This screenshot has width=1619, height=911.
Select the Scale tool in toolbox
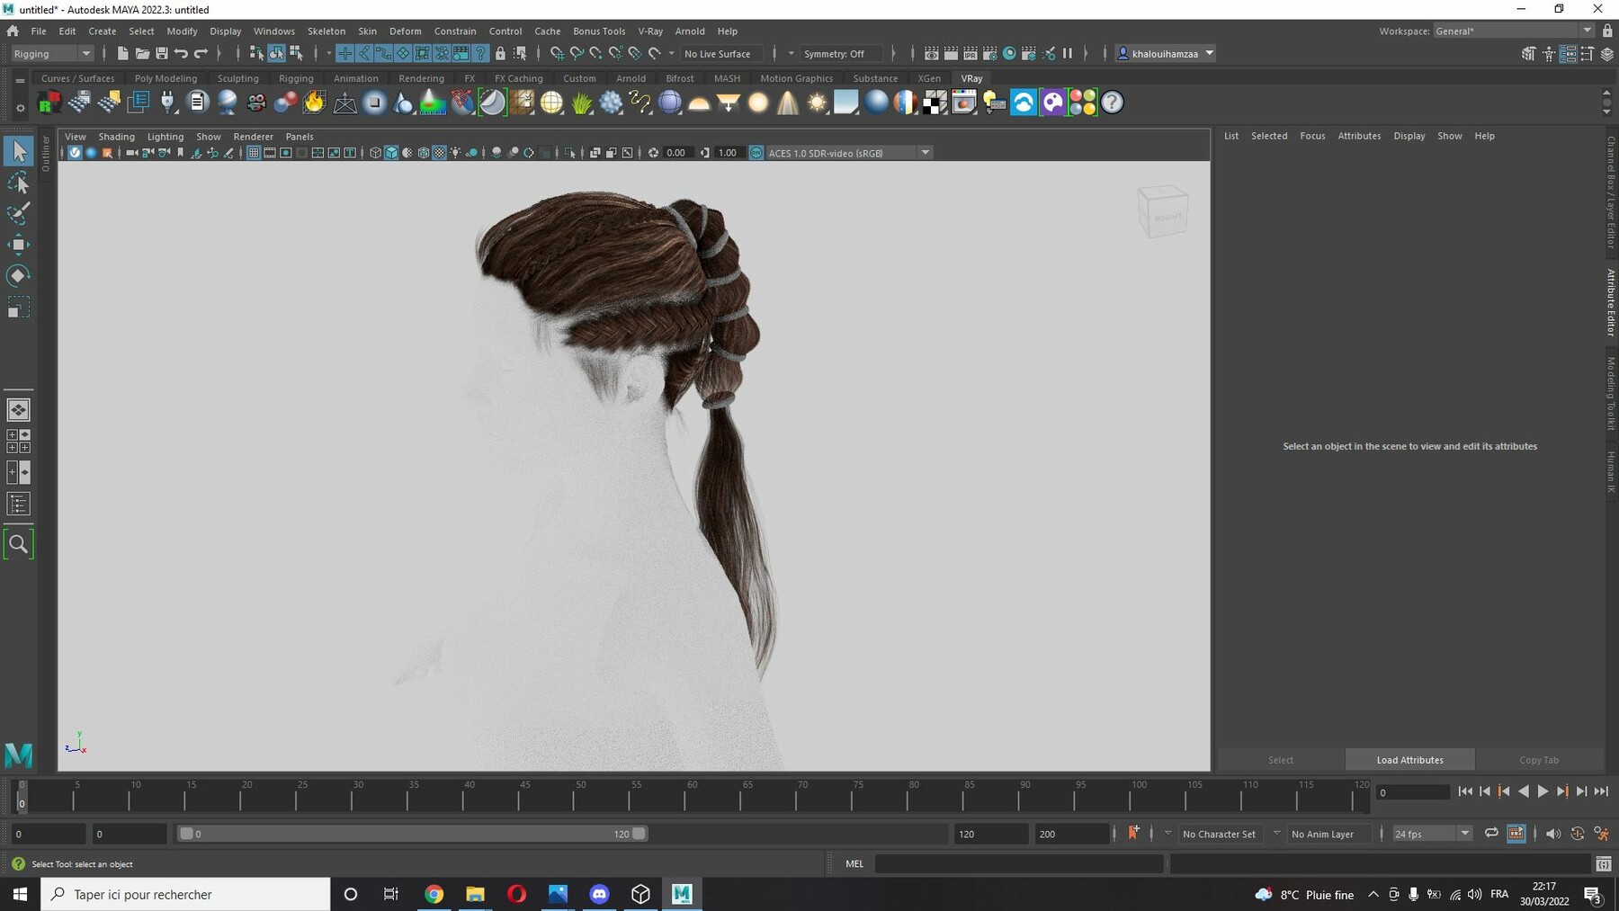click(x=18, y=308)
